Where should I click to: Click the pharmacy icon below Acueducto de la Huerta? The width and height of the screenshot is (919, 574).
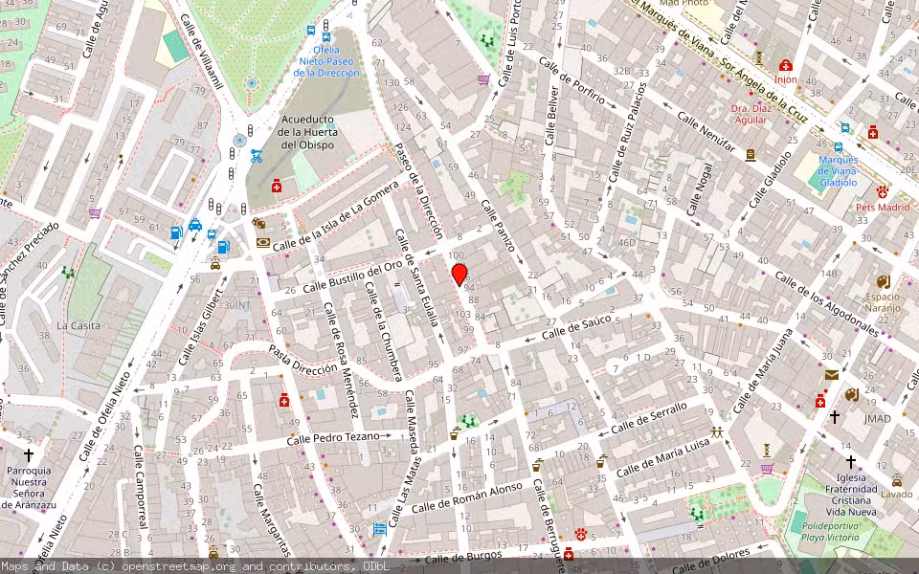click(277, 187)
